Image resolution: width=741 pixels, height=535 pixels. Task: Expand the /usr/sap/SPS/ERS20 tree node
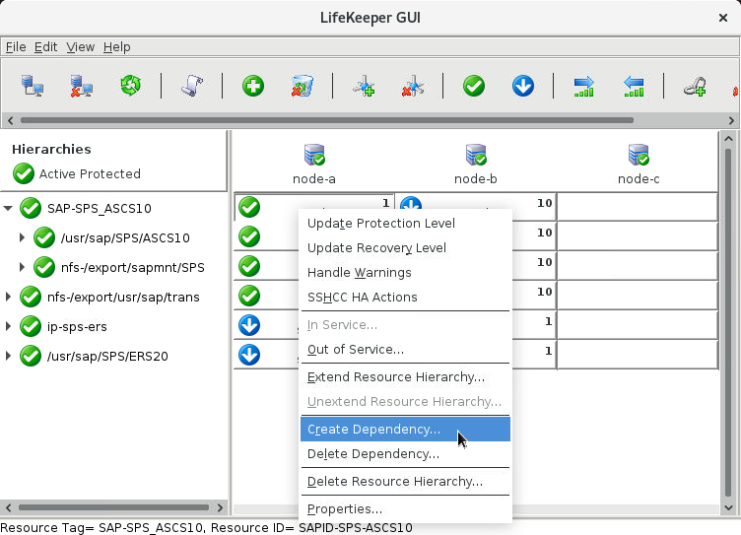[8, 356]
